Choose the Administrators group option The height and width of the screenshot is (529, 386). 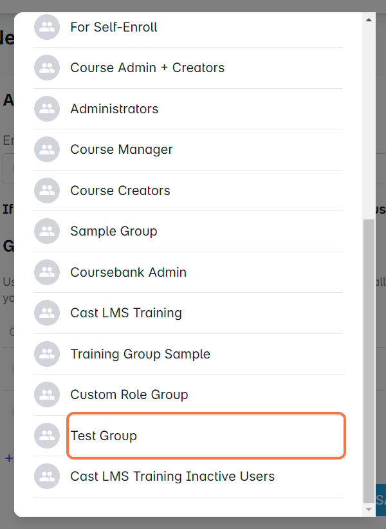115,109
